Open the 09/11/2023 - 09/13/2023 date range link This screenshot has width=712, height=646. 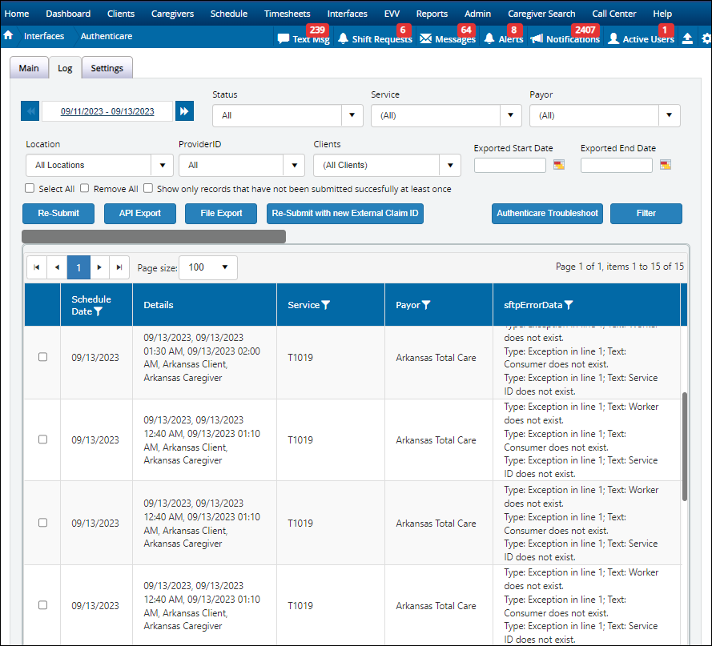tap(107, 111)
